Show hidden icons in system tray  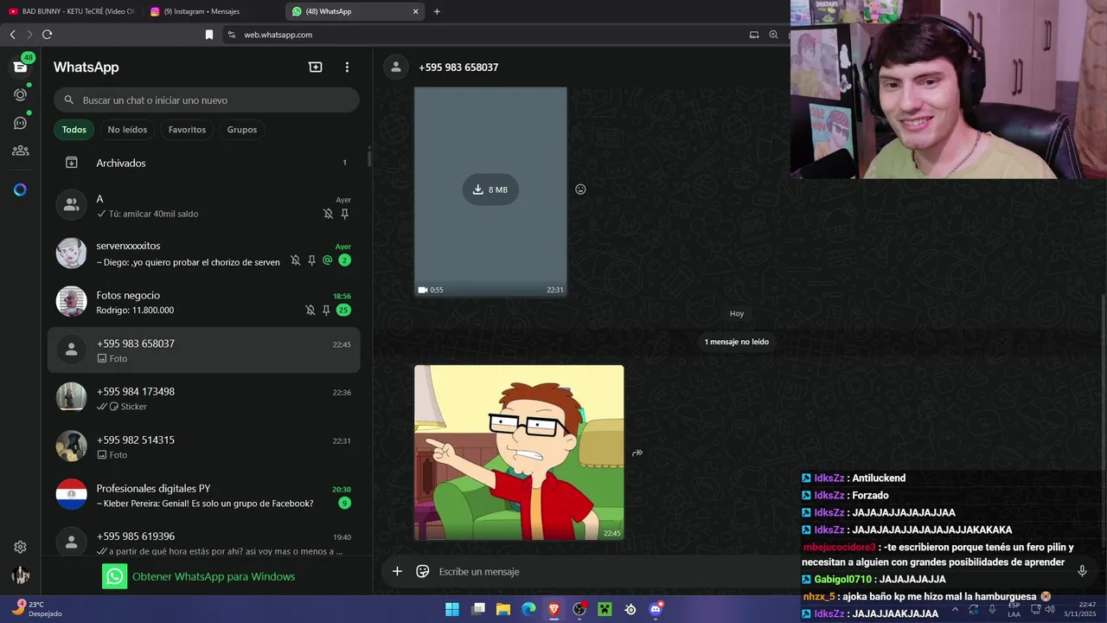955,609
